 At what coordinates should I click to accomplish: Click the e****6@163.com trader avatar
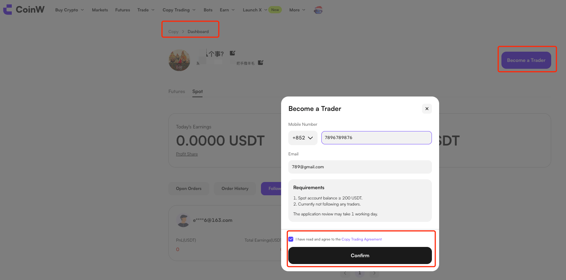pyautogui.click(x=183, y=220)
